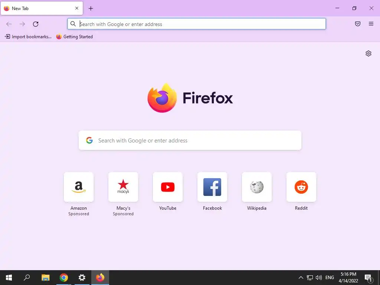
Task: Open the notification center icon
Action: point(368,278)
